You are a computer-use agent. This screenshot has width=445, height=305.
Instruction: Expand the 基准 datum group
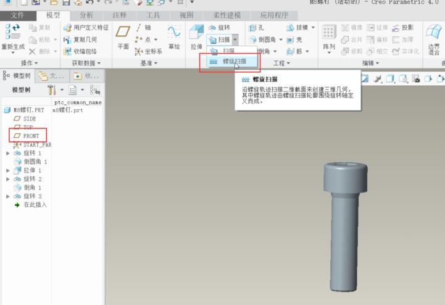coord(149,63)
